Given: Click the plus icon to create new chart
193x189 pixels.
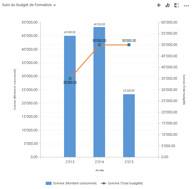Looking at the screenshot, I should 159,5.
